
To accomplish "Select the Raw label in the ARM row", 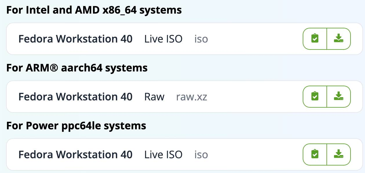I will [x=154, y=97].
